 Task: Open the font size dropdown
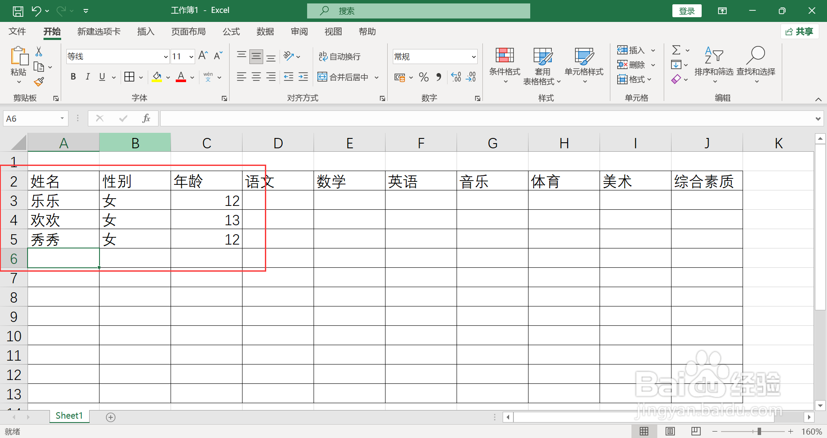[x=191, y=57]
